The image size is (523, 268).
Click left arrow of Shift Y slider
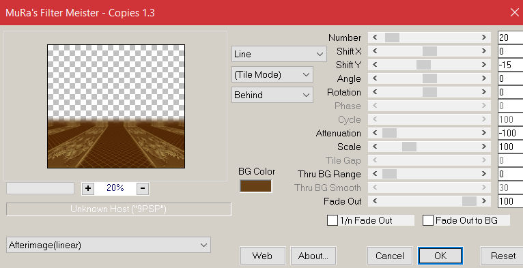[375, 65]
